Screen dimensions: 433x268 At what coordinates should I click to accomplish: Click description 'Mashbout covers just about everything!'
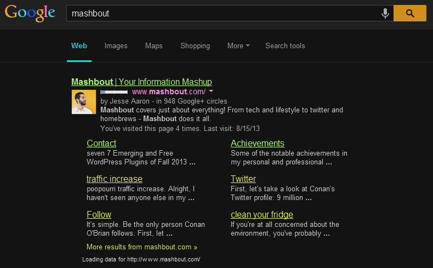[x=163, y=110]
